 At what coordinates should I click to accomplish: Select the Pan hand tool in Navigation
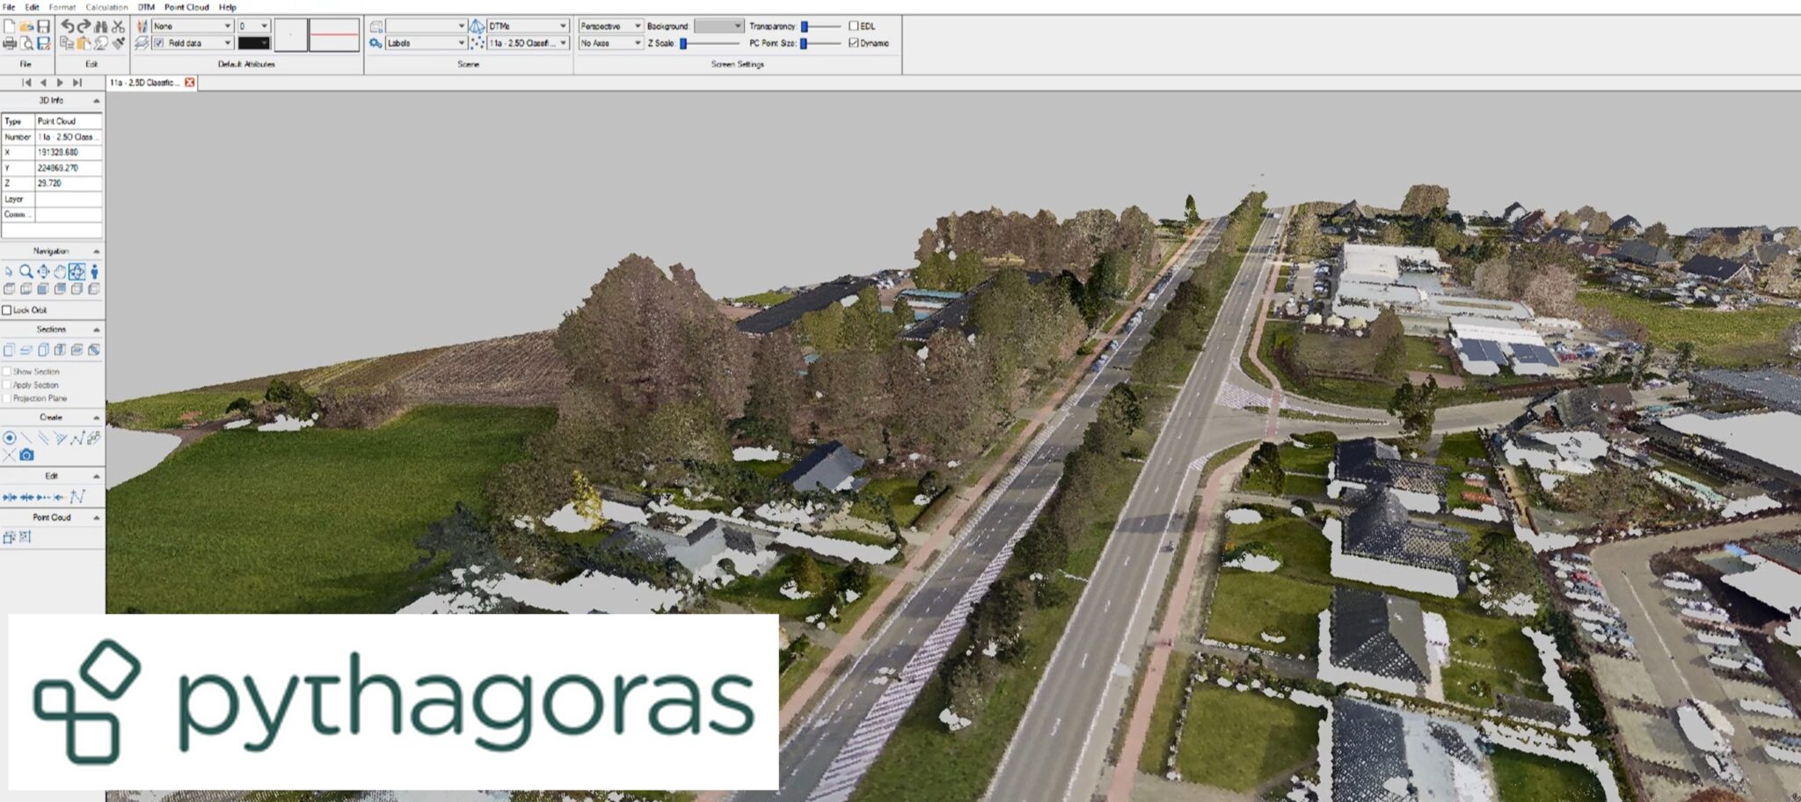pyautogui.click(x=60, y=271)
